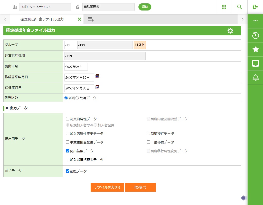Open calendar picker for 送信年月日
Image resolution: width=263 pixels, height=205 pixels.
click(97, 87)
